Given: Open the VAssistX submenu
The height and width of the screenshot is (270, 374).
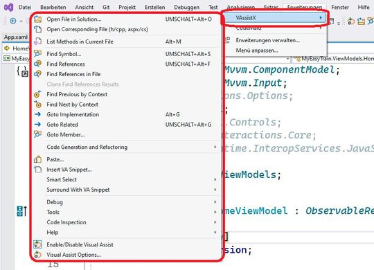Looking at the screenshot, I should pos(274,17).
